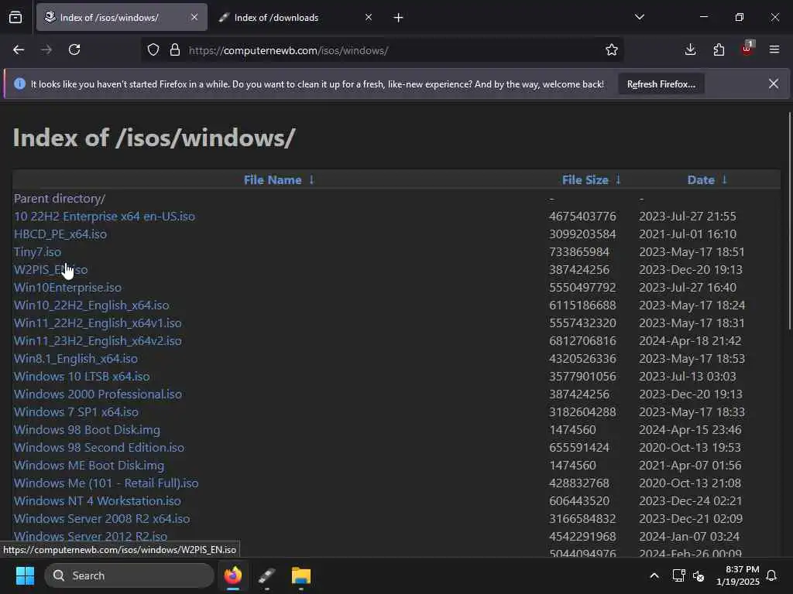Open the Parent directory link

60,199
